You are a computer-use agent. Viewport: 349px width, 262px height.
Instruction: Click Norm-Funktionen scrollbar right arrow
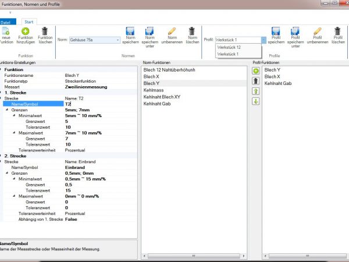[x=244, y=256]
